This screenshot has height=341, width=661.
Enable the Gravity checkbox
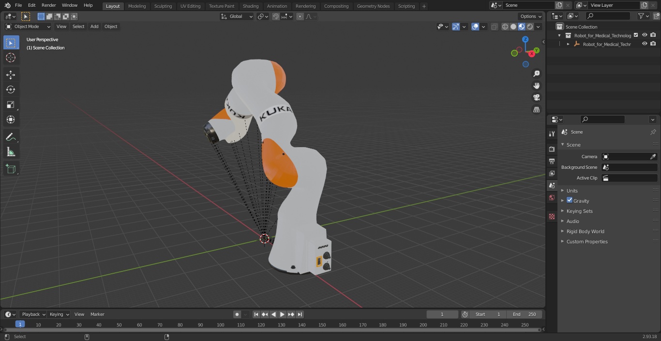[x=570, y=200]
